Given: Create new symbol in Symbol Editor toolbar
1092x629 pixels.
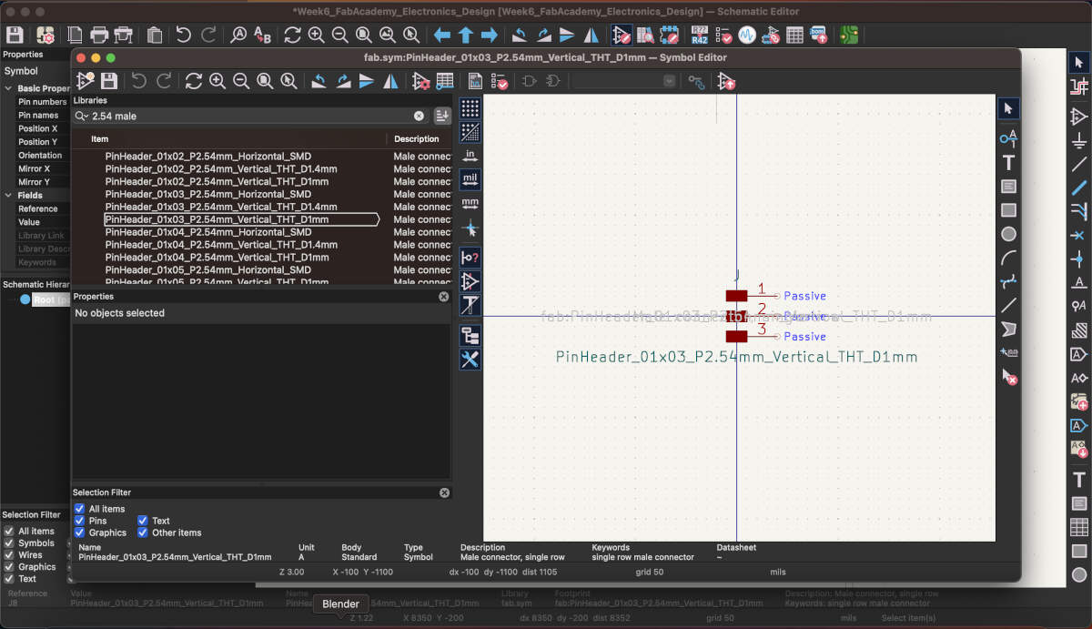Looking at the screenshot, I should coord(86,81).
